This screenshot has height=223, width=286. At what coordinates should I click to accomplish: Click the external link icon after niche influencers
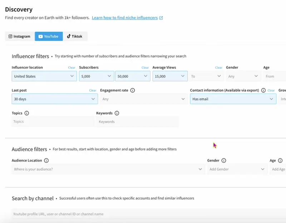click(x=161, y=18)
